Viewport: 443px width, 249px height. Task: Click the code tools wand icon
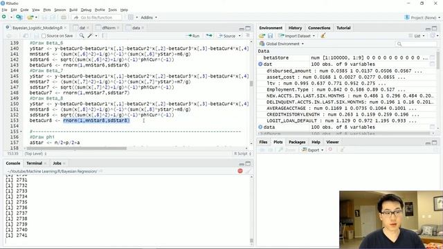[x=90, y=35]
